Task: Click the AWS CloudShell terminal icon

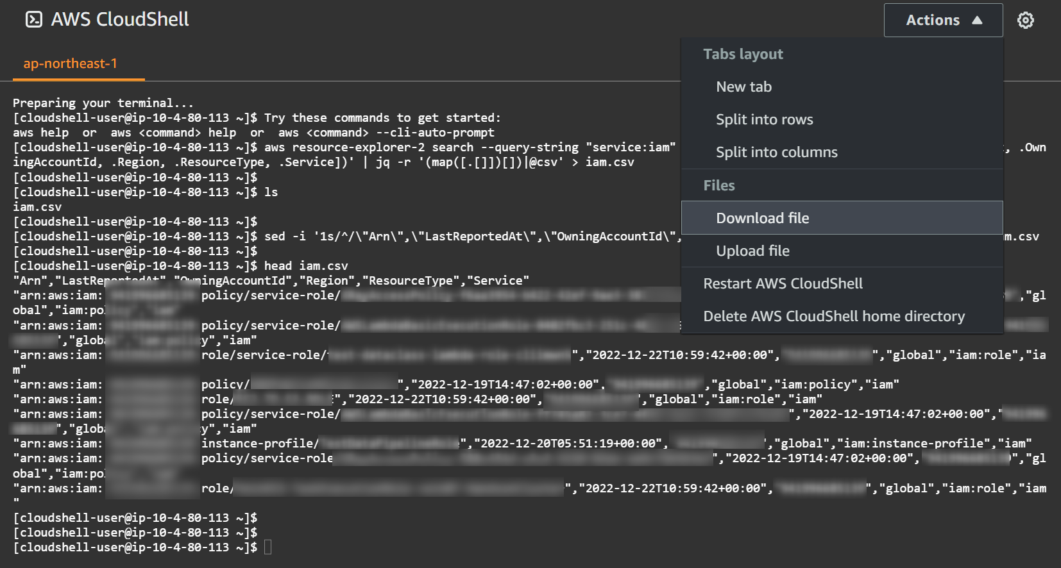Action: [x=33, y=20]
